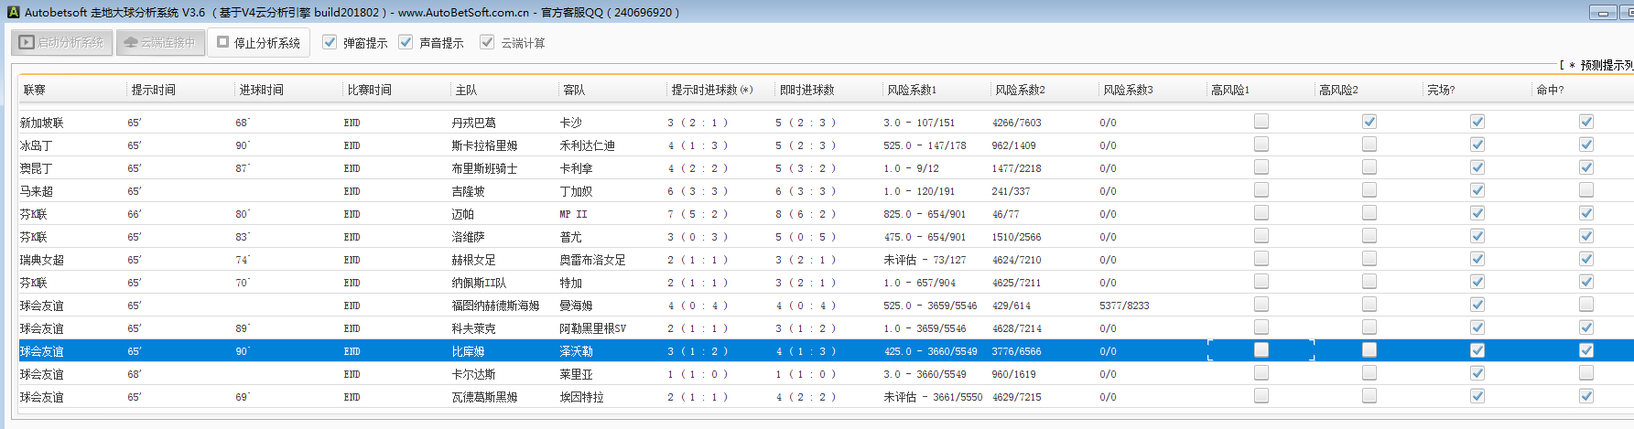Select the 瑞典女超 赫根女足 match row
This screenshot has height=429, width=1634.
473,260
